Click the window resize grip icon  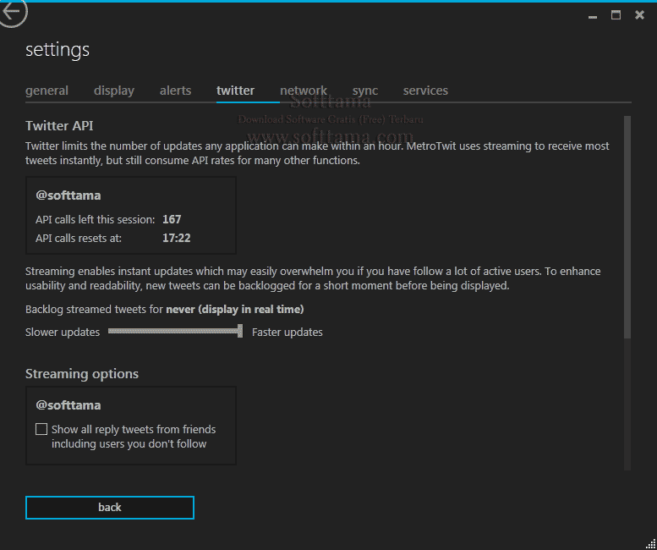click(x=651, y=544)
